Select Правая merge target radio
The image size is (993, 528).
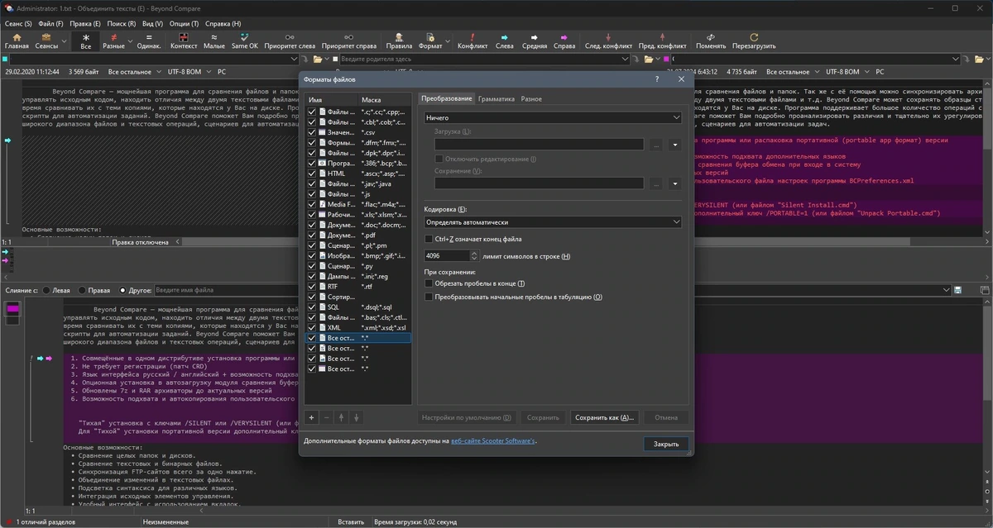[82, 290]
